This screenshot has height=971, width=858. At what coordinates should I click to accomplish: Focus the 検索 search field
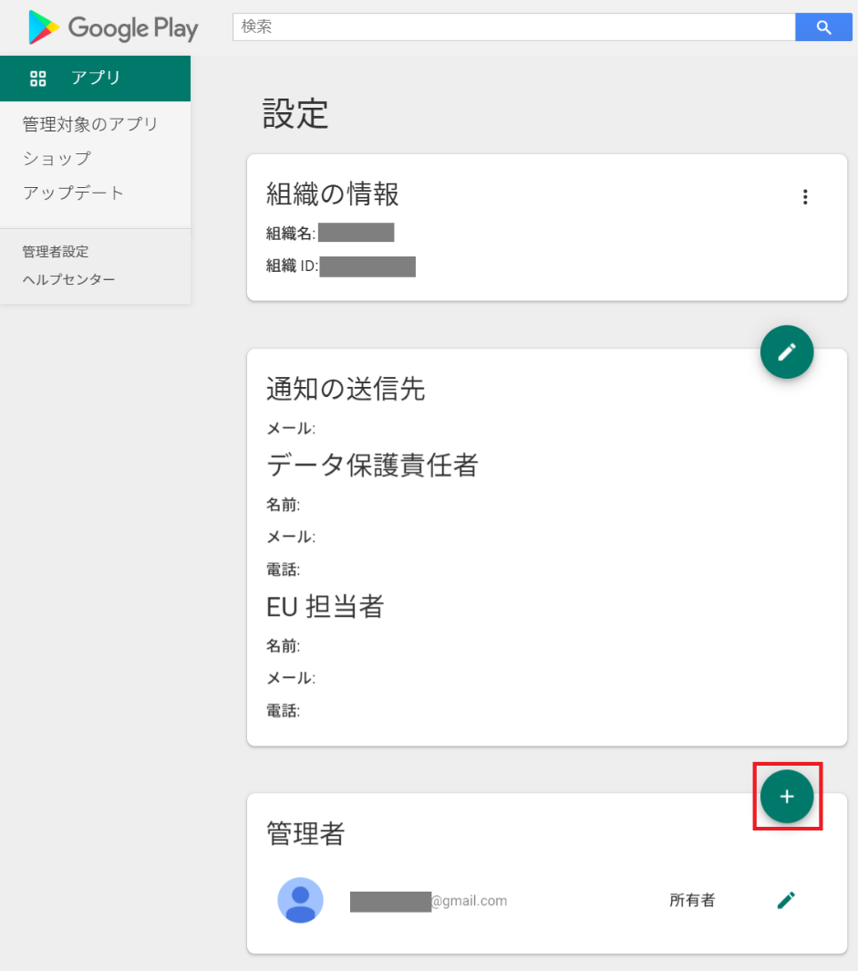tap(513, 27)
